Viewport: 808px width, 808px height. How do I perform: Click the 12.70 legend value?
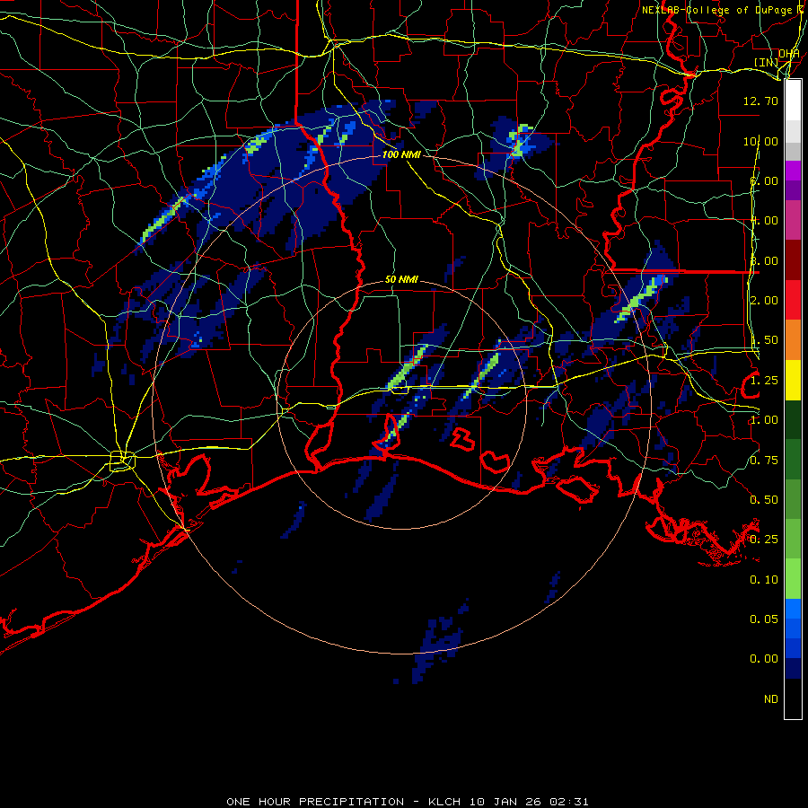pos(760,101)
